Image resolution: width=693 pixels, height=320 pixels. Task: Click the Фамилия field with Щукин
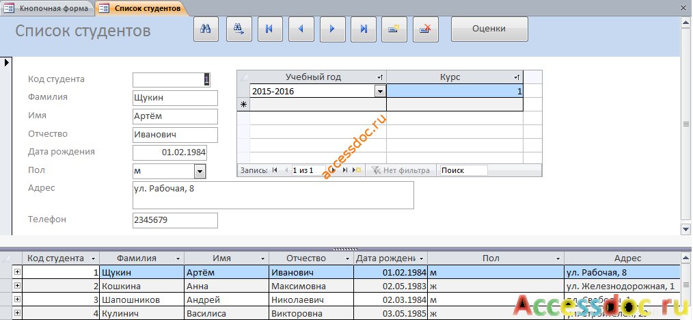175,98
